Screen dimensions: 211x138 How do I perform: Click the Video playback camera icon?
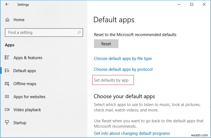7,110
